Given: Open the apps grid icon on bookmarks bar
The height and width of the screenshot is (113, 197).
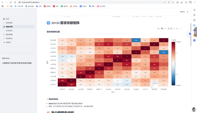Looking at the screenshot, I should click(3, 6).
